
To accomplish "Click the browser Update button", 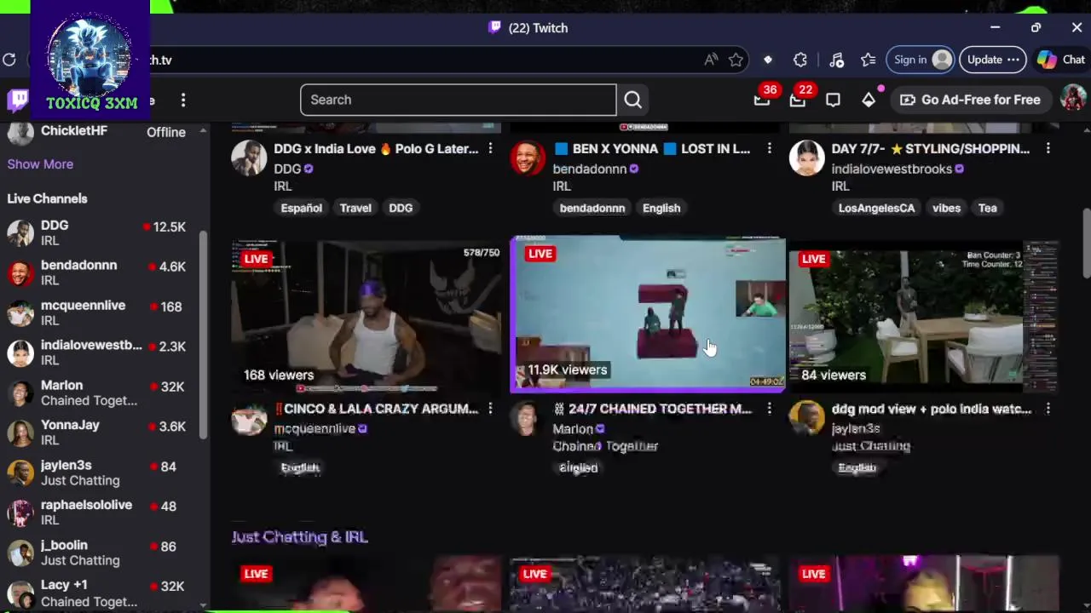I will tap(992, 60).
